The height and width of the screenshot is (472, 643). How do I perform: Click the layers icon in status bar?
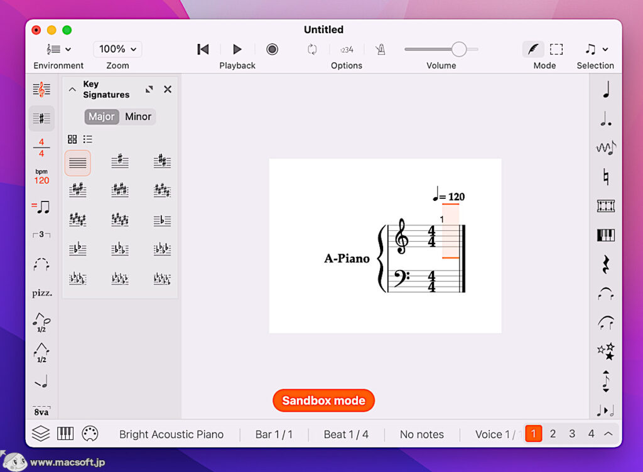pos(41,434)
